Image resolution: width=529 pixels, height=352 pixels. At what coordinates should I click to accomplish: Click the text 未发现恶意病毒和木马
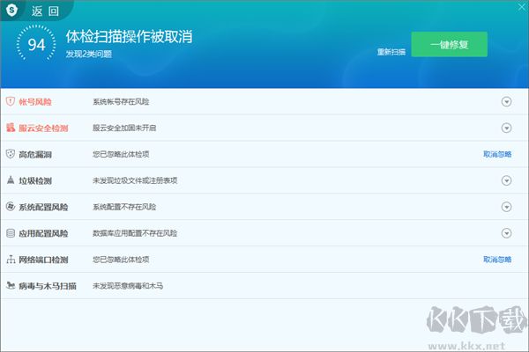click(x=128, y=286)
